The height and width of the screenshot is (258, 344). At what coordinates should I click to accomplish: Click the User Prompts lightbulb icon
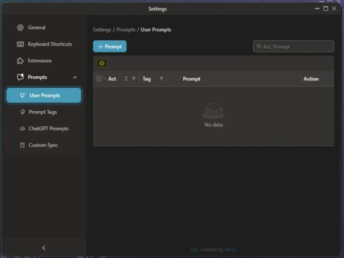[23, 95]
